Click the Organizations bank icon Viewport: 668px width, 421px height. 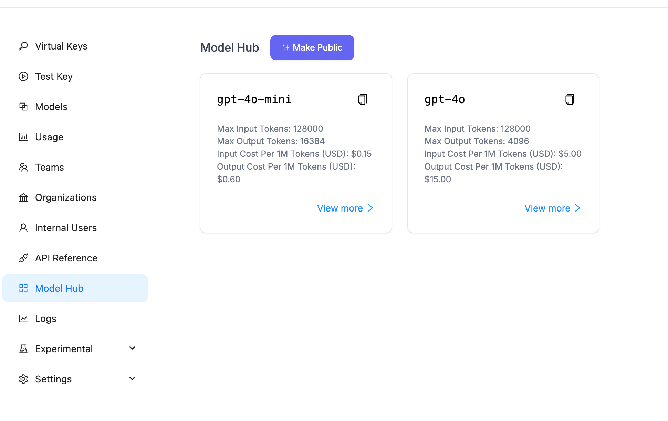23,197
